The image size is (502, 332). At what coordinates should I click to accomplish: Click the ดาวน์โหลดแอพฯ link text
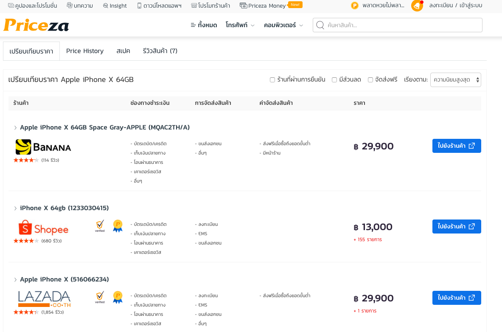163,6
